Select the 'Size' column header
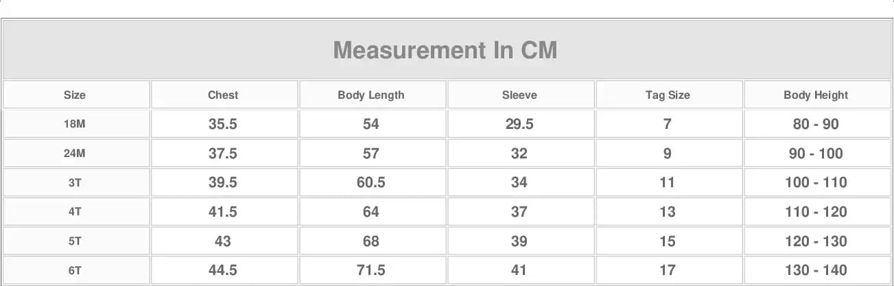 pos(75,95)
